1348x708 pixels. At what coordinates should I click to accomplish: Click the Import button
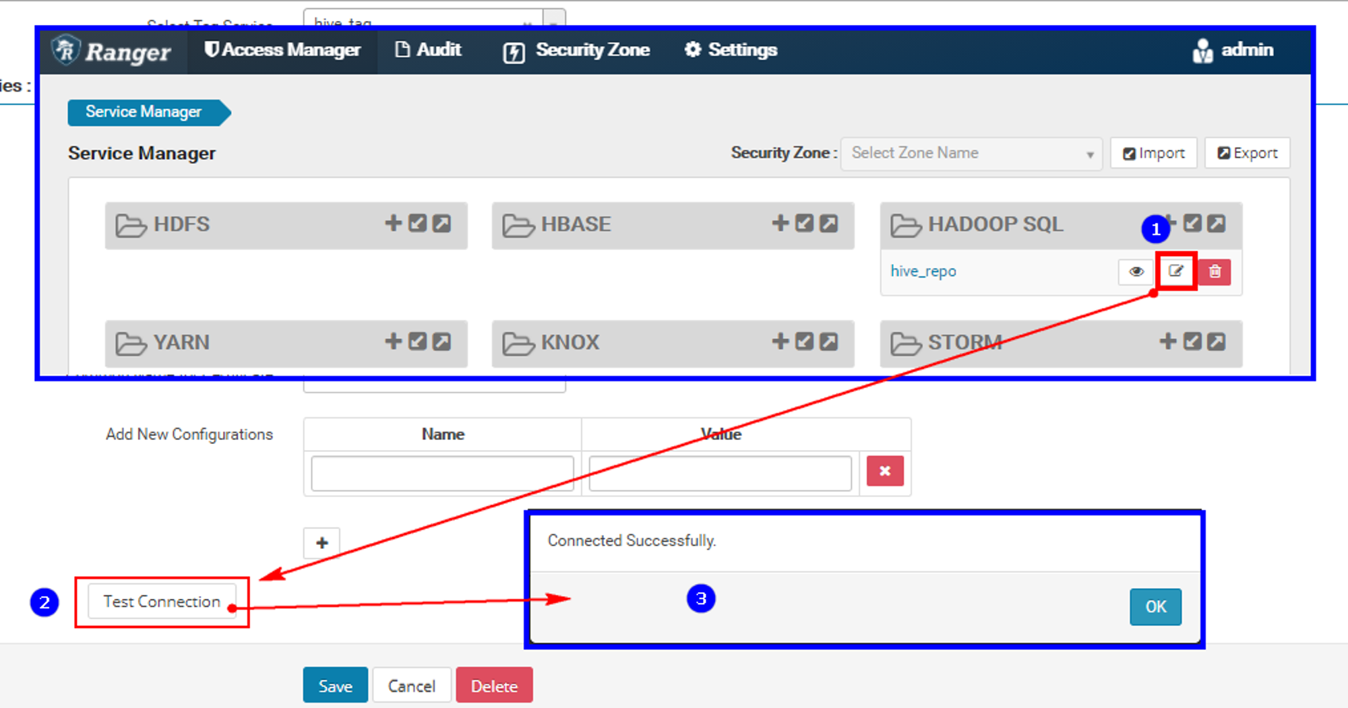[1154, 153]
